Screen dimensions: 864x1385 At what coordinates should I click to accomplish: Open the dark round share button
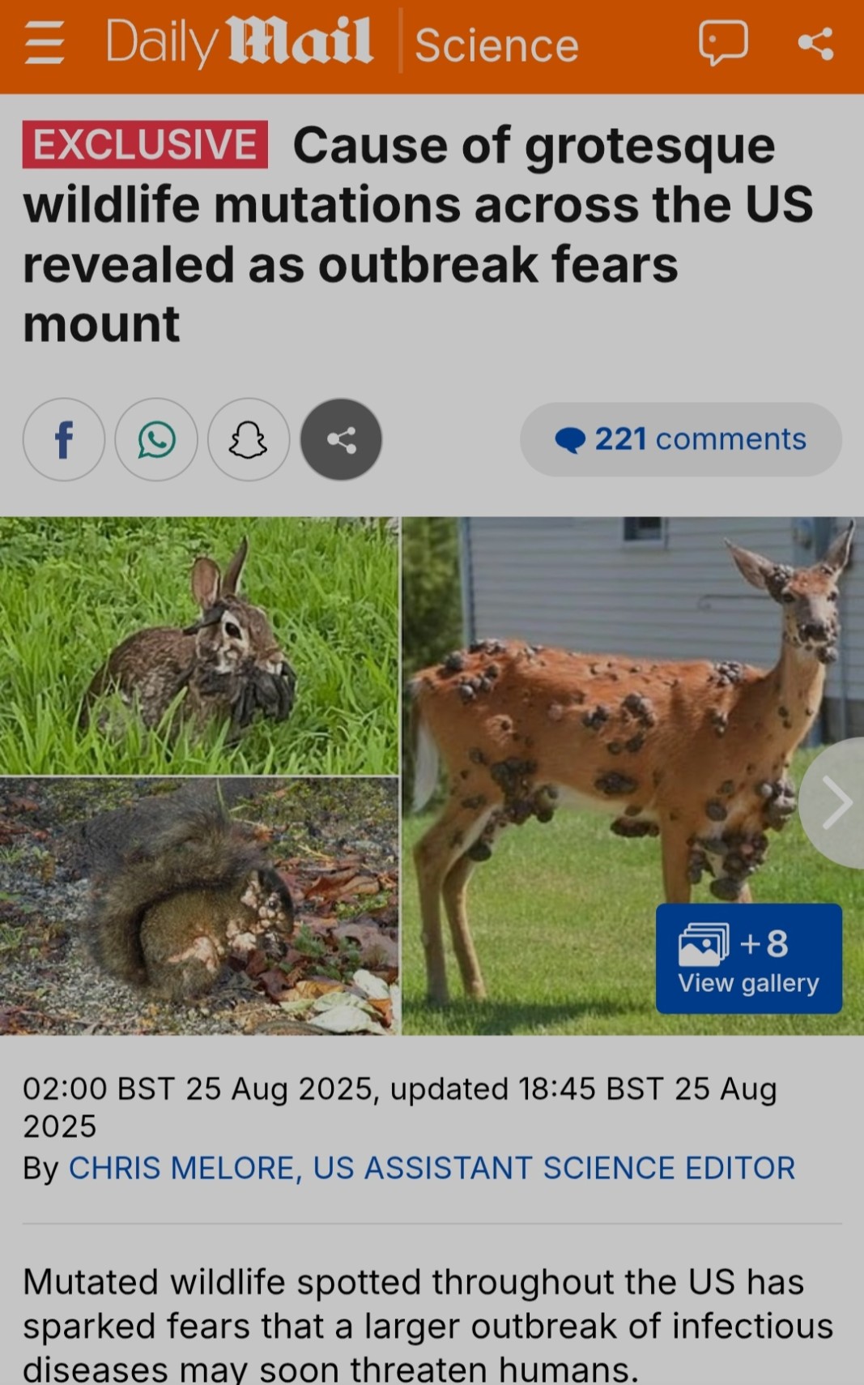pyautogui.click(x=341, y=440)
